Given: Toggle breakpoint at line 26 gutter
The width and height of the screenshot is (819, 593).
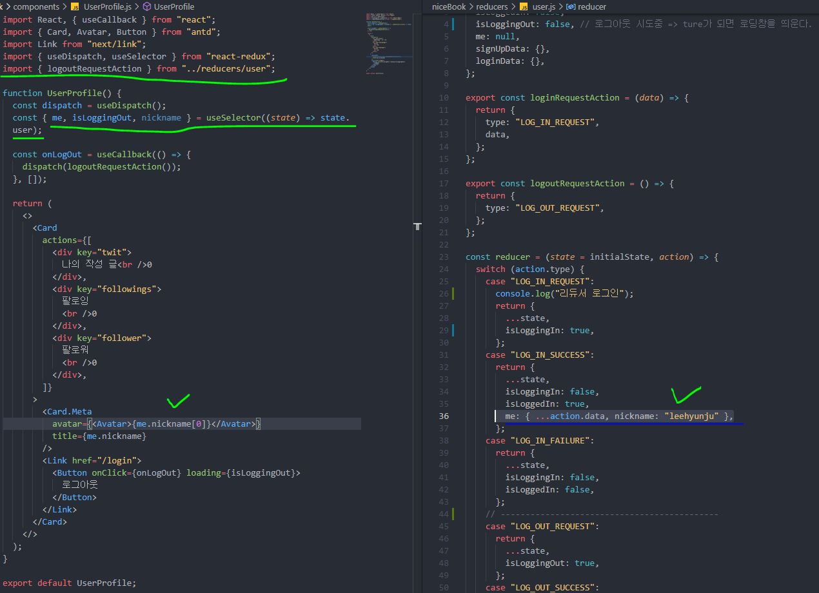Looking at the screenshot, I should [x=432, y=294].
